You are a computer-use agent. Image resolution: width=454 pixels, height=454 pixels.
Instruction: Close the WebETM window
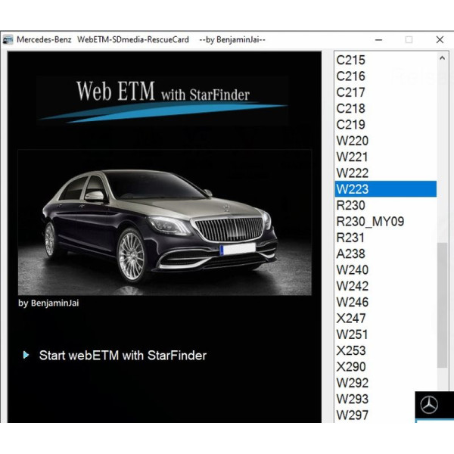click(x=440, y=39)
